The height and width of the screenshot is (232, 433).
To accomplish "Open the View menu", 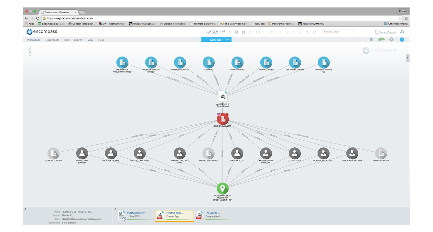I will point(90,40).
